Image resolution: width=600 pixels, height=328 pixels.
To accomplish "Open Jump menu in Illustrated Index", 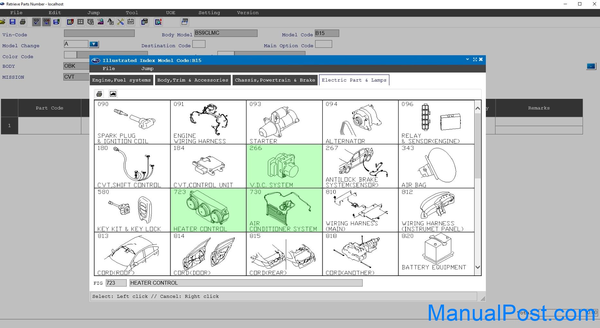I will point(147,68).
